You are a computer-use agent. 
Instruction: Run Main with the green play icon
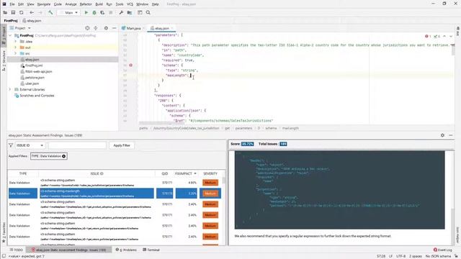click(x=86, y=13)
